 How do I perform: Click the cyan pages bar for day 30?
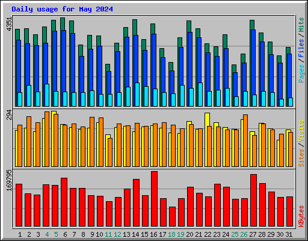[282, 102]
